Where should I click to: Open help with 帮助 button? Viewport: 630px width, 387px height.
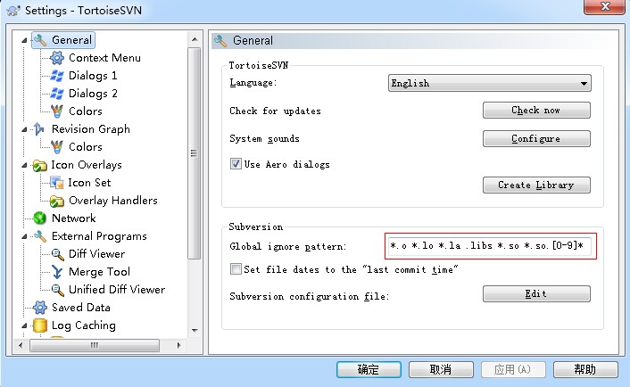tap(585, 370)
